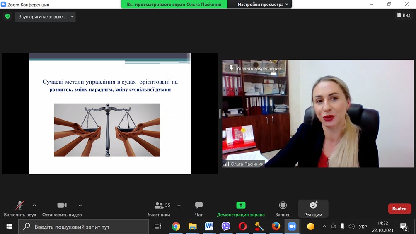The height and width of the screenshot is (234, 416).
Task: Click the green Share Screen icon
Action: [241, 205]
